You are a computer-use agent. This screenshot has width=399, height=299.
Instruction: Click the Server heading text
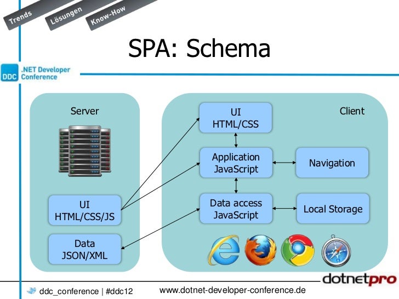(x=84, y=111)
